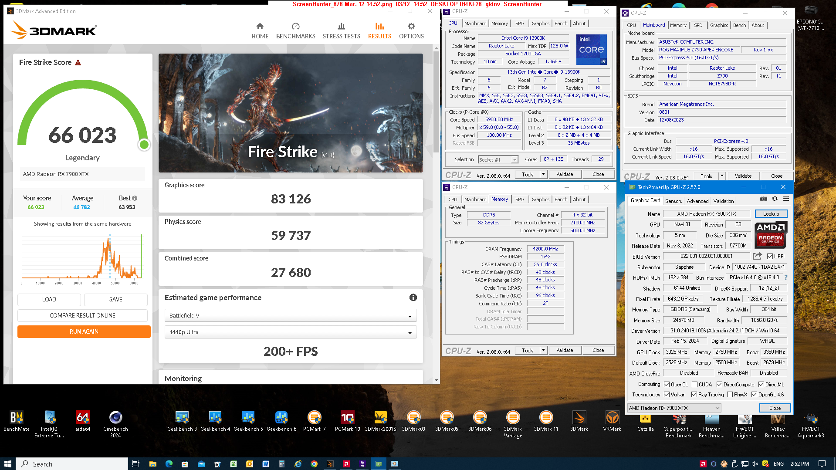Toggle the UEFI checkbox in GPU-Z

[x=770, y=257]
